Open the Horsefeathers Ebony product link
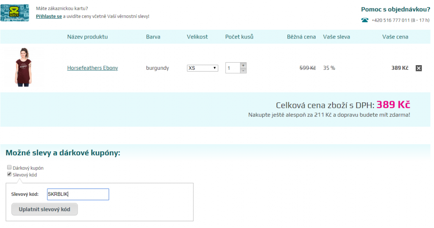The image size is (434, 228). (92, 68)
